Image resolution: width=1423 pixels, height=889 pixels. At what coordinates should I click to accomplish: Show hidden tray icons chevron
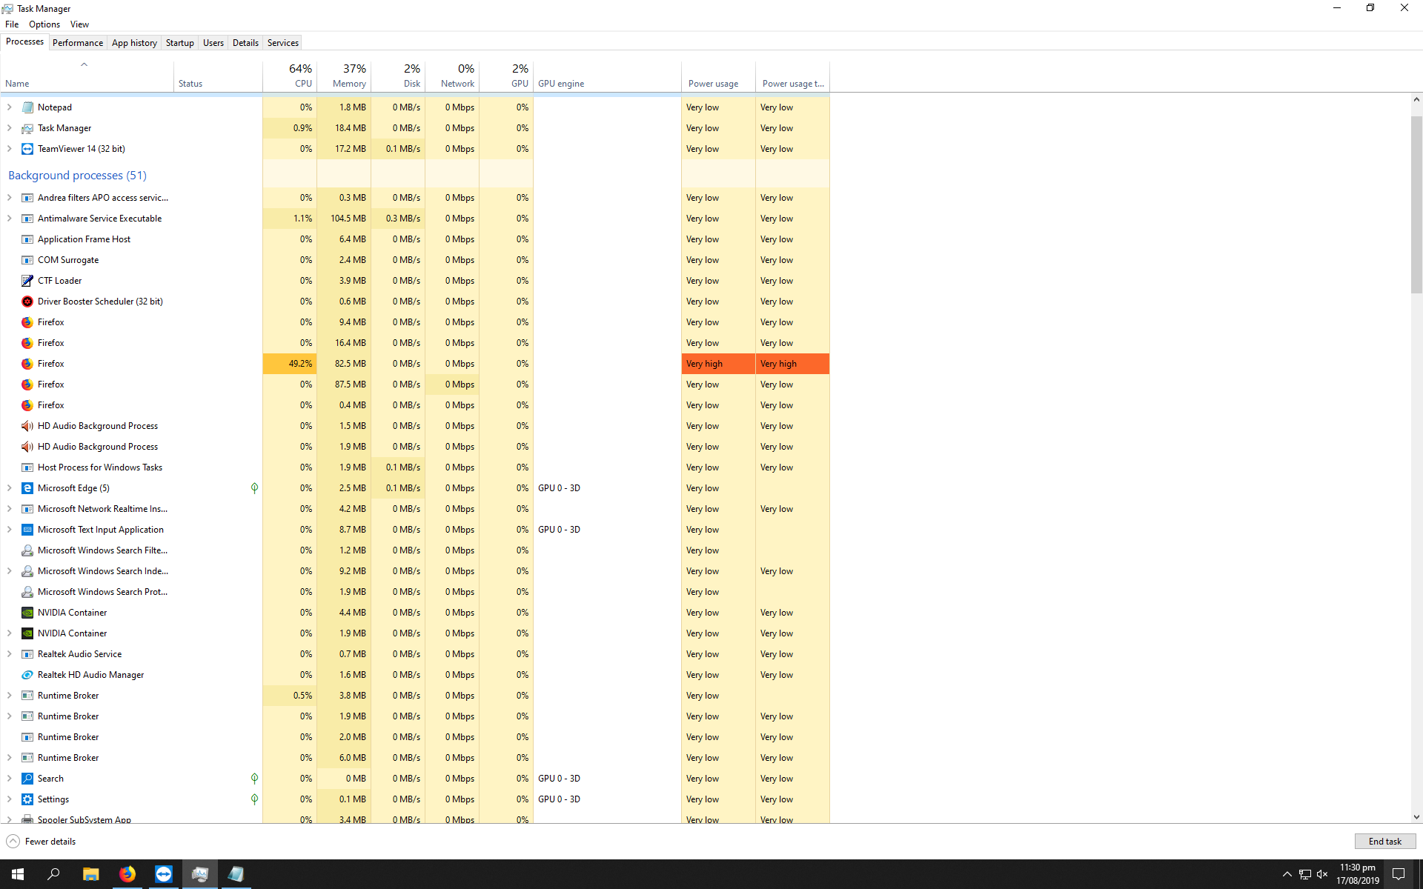(1287, 874)
